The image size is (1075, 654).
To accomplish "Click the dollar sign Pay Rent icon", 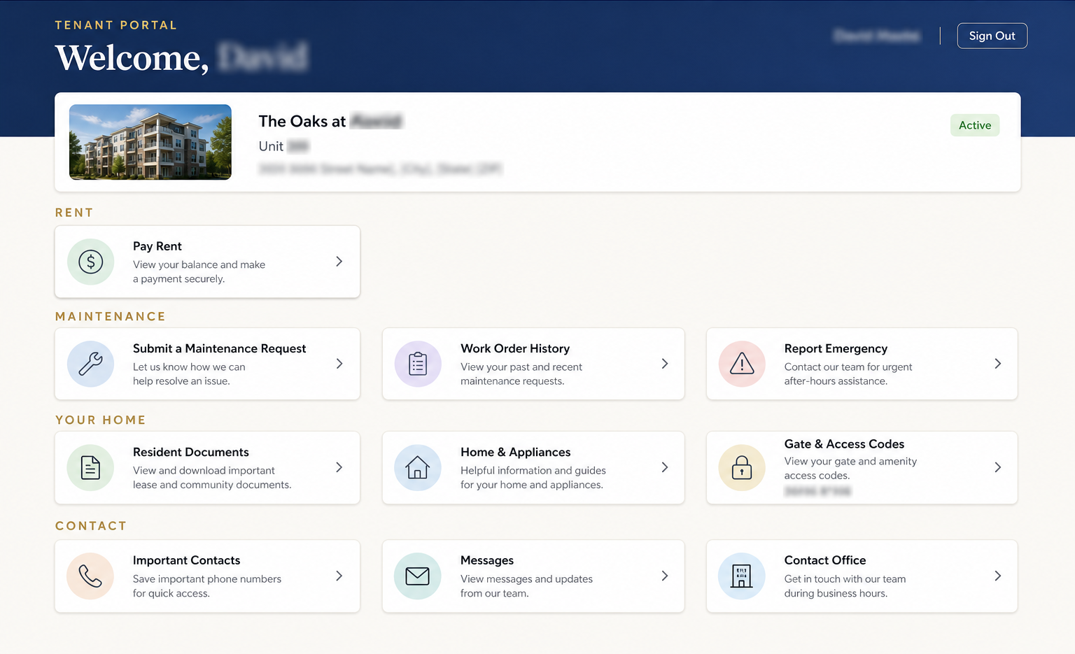I will pos(91,262).
